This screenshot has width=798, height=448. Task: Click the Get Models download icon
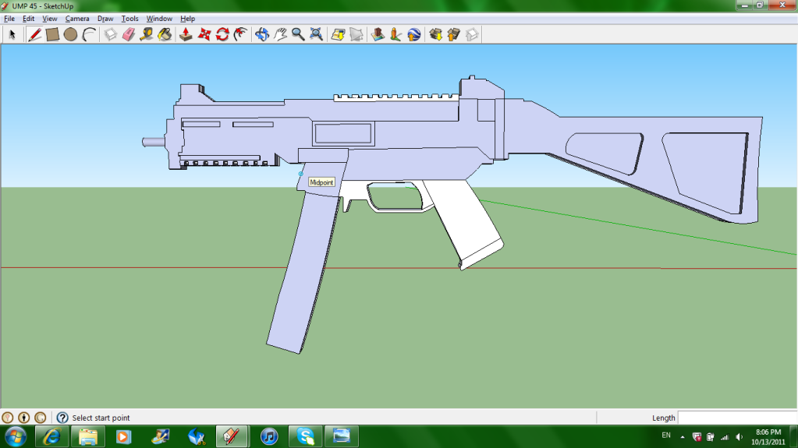click(x=435, y=34)
